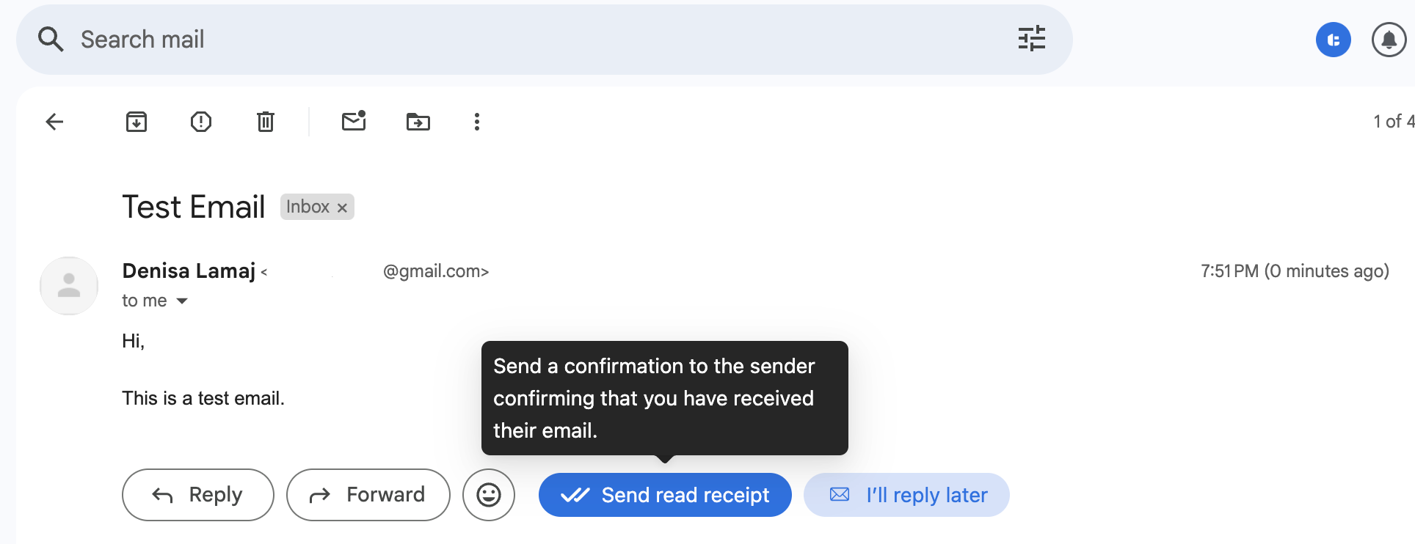Open the notifications bell
1415x544 pixels.
click(x=1389, y=40)
